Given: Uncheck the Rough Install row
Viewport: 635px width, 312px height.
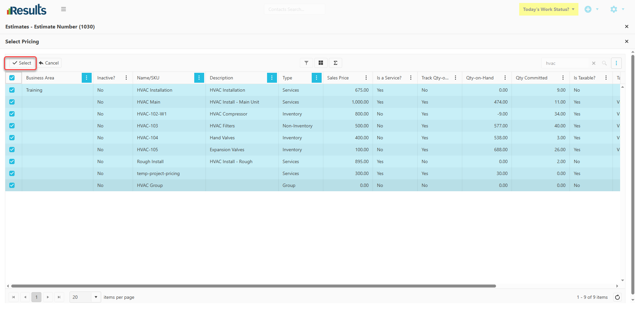Looking at the screenshot, I should 12,161.
